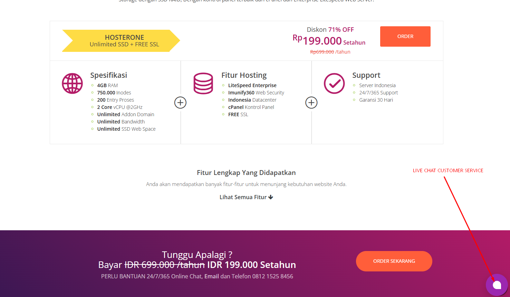Click the speech bubble inside the chat button
The image size is (510, 297).
pos(497,285)
